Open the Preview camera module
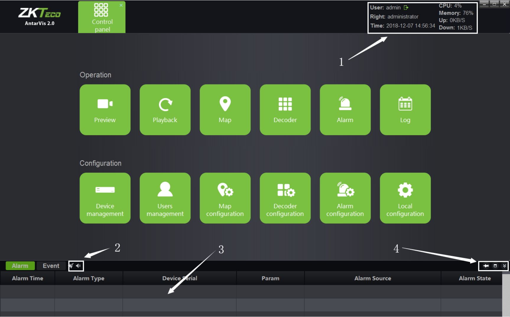510x317 pixels. pyautogui.click(x=105, y=110)
